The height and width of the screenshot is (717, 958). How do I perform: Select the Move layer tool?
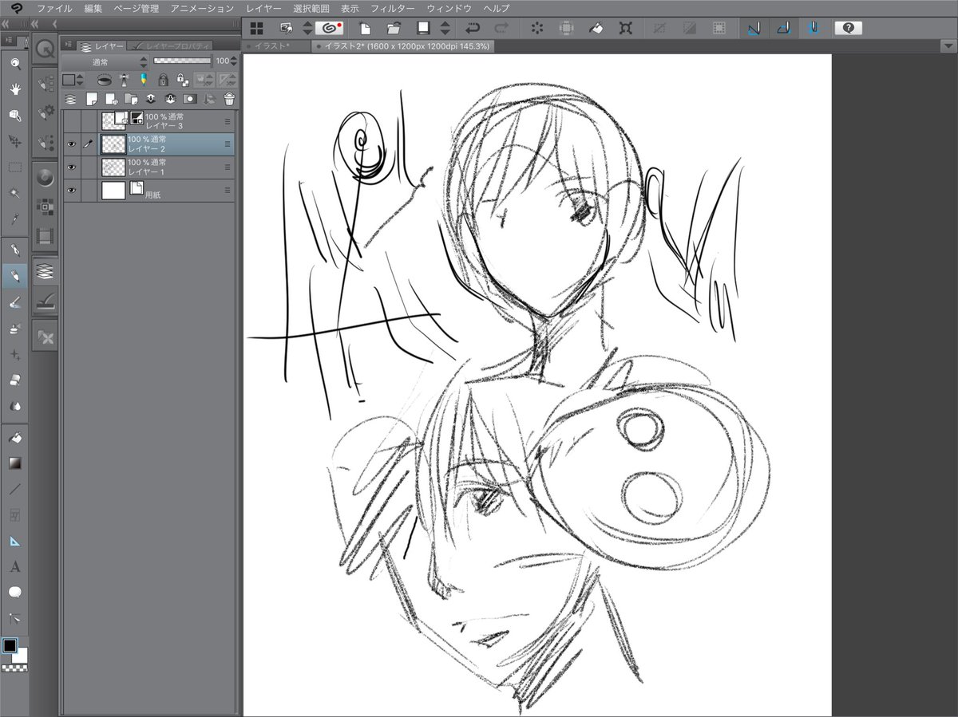coord(14,141)
